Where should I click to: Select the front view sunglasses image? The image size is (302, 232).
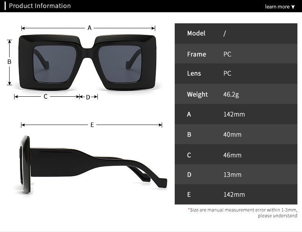[87, 63]
